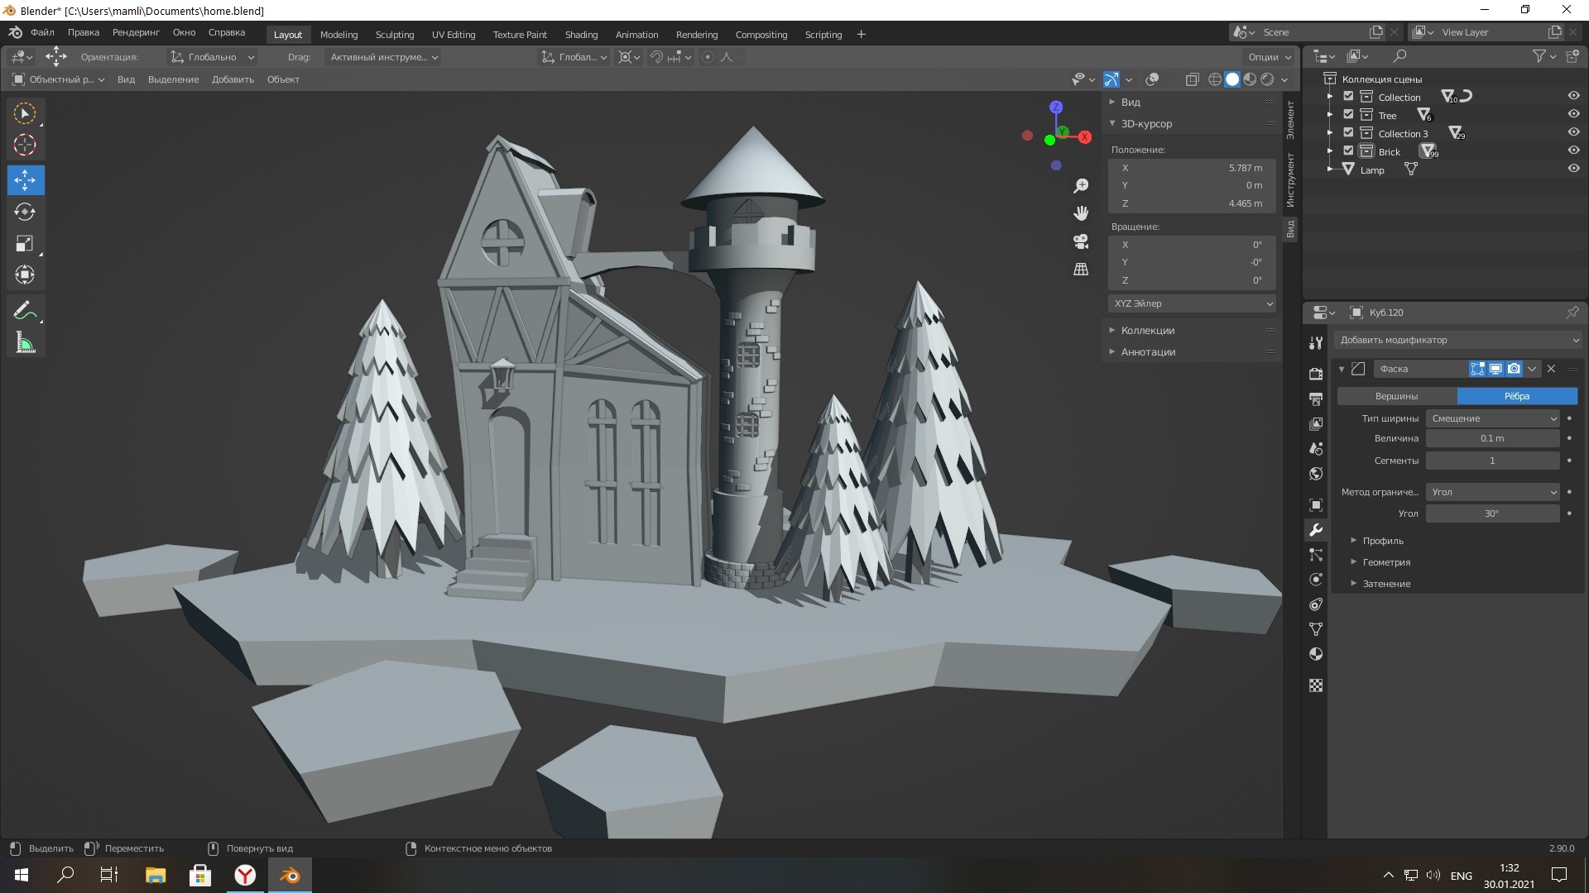This screenshot has height=893, width=1589.
Task: Select the Rotate tool in toolbar
Action: (x=25, y=212)
